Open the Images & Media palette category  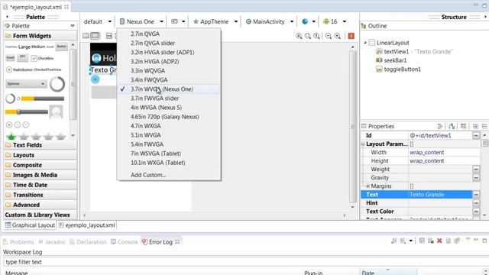[40, 175]
